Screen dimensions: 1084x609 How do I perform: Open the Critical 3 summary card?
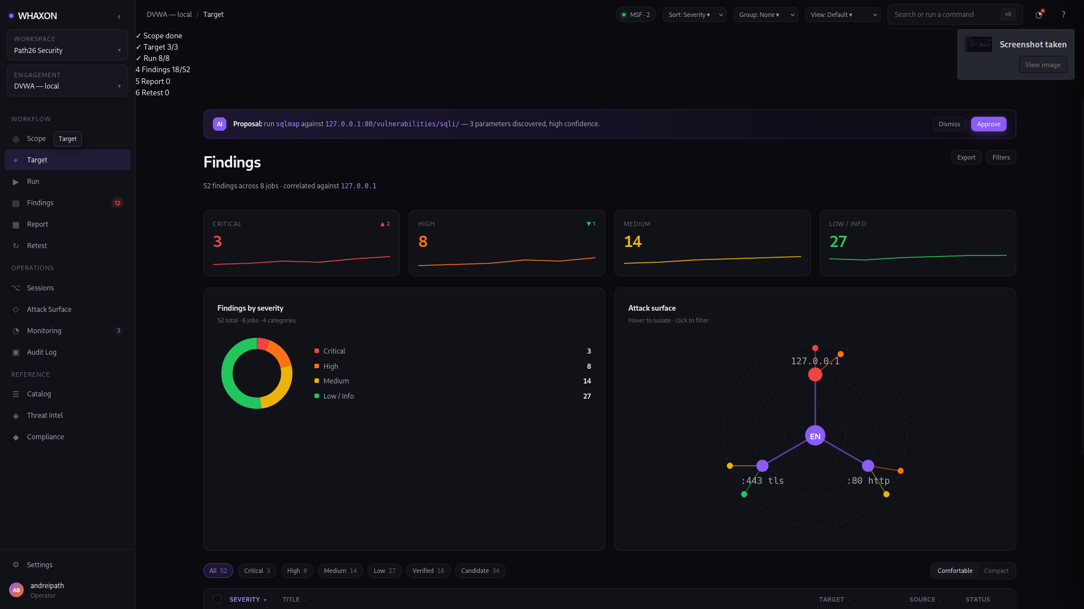[301, 243]
